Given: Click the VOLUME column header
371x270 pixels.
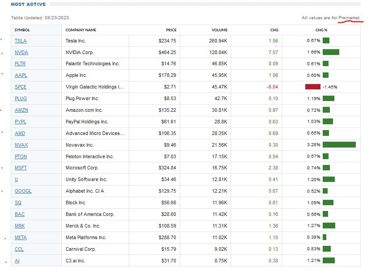Looking at the screenshot, I should tap(219, 30).
